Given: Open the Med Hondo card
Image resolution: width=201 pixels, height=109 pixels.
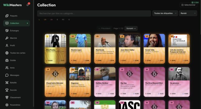Looking at the screenshot, I should coord(105,49).
